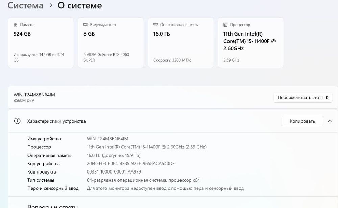This screenshot has height=208, width=338.
Task: Click the Имя устройства label
Action: [44, 139]
